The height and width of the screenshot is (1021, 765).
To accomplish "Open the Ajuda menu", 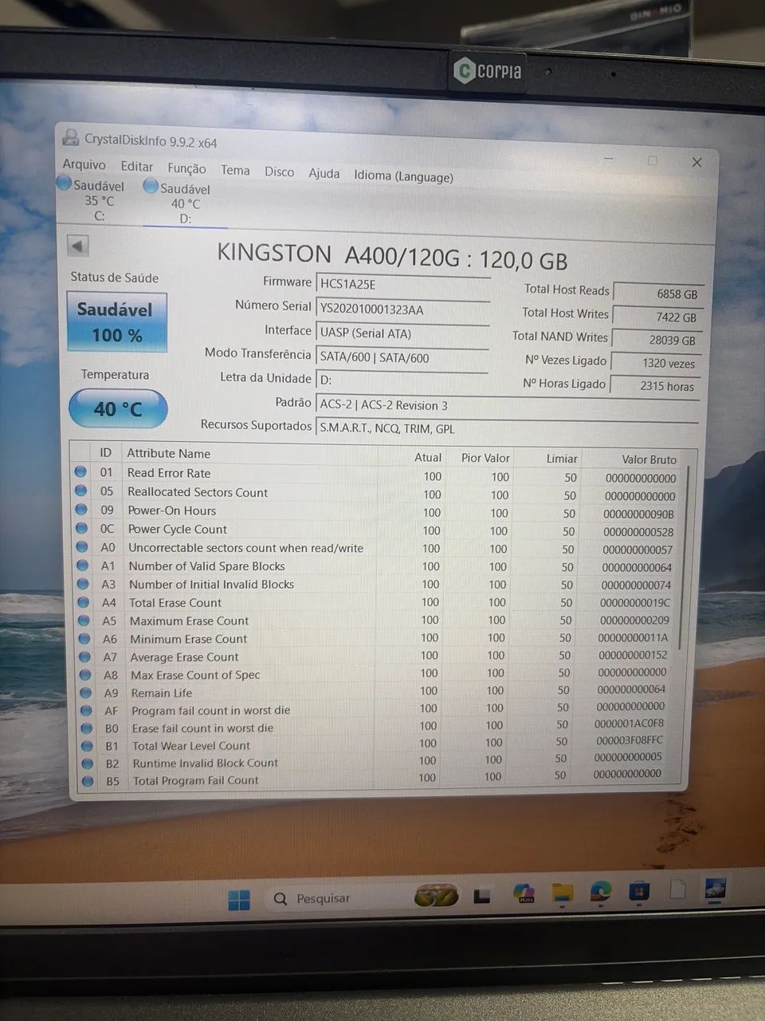I will coord(324,173).
